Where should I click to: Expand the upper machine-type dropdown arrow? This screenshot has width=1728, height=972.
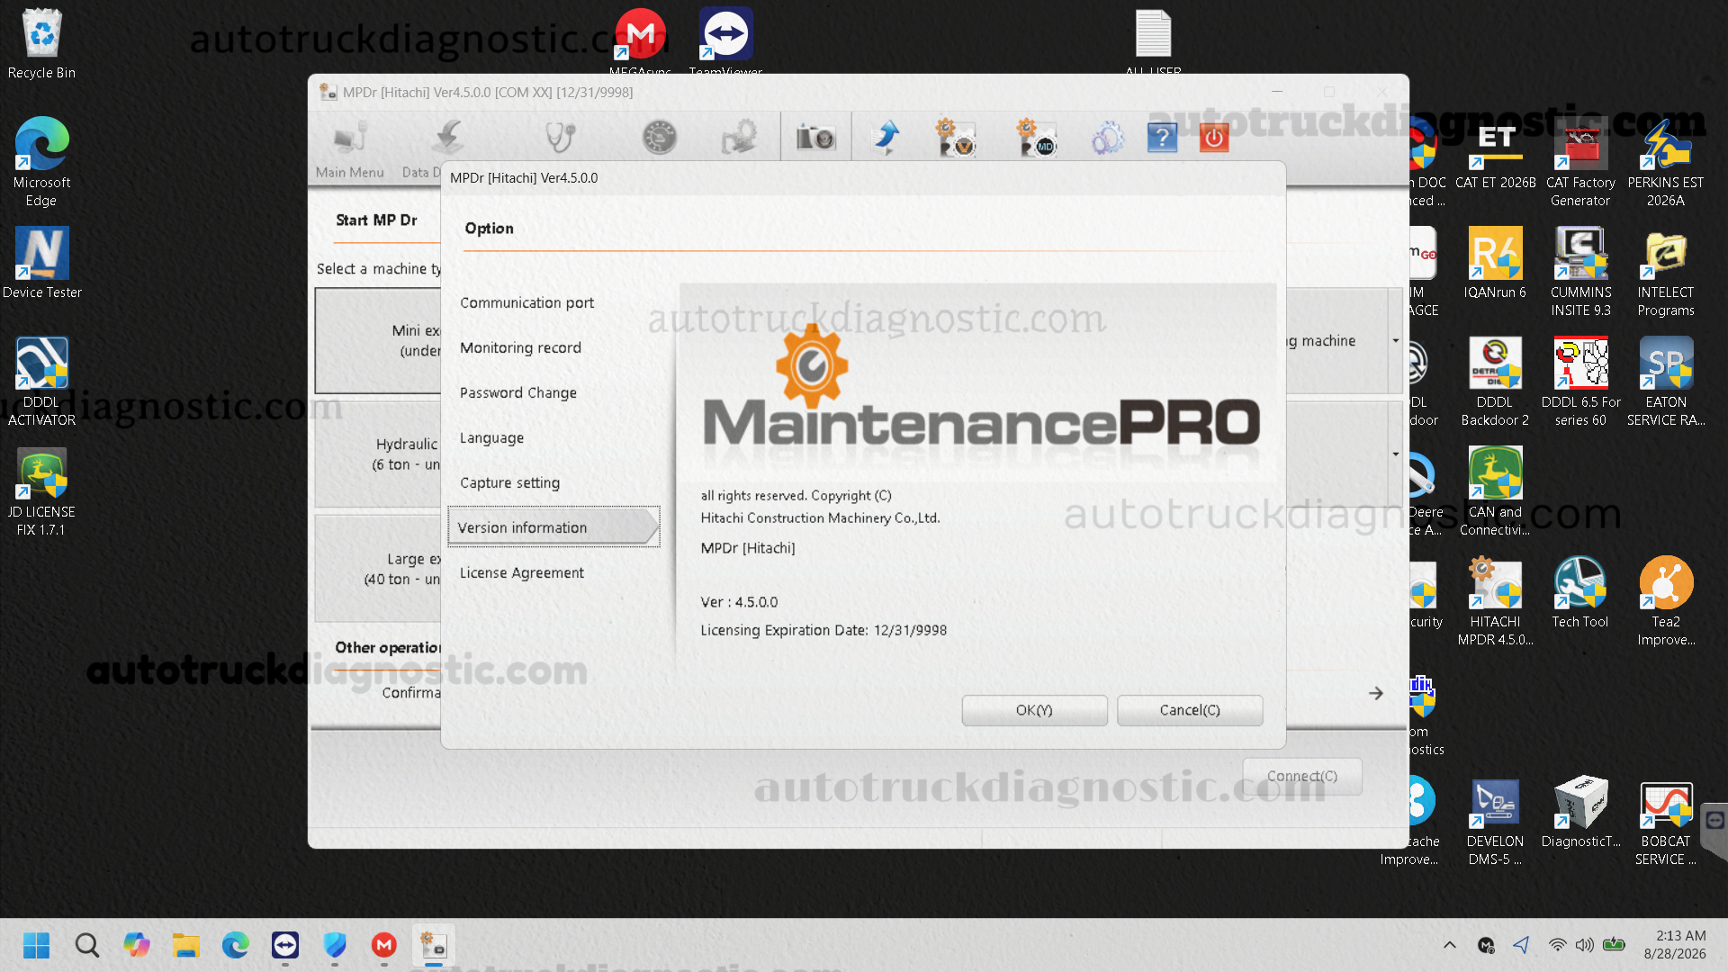coord(1396,340)
